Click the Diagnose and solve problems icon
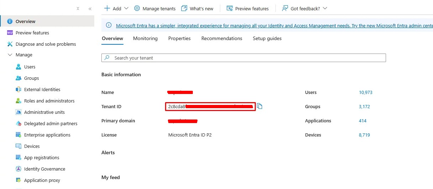433x189 pixels. (x=10, y=44)
